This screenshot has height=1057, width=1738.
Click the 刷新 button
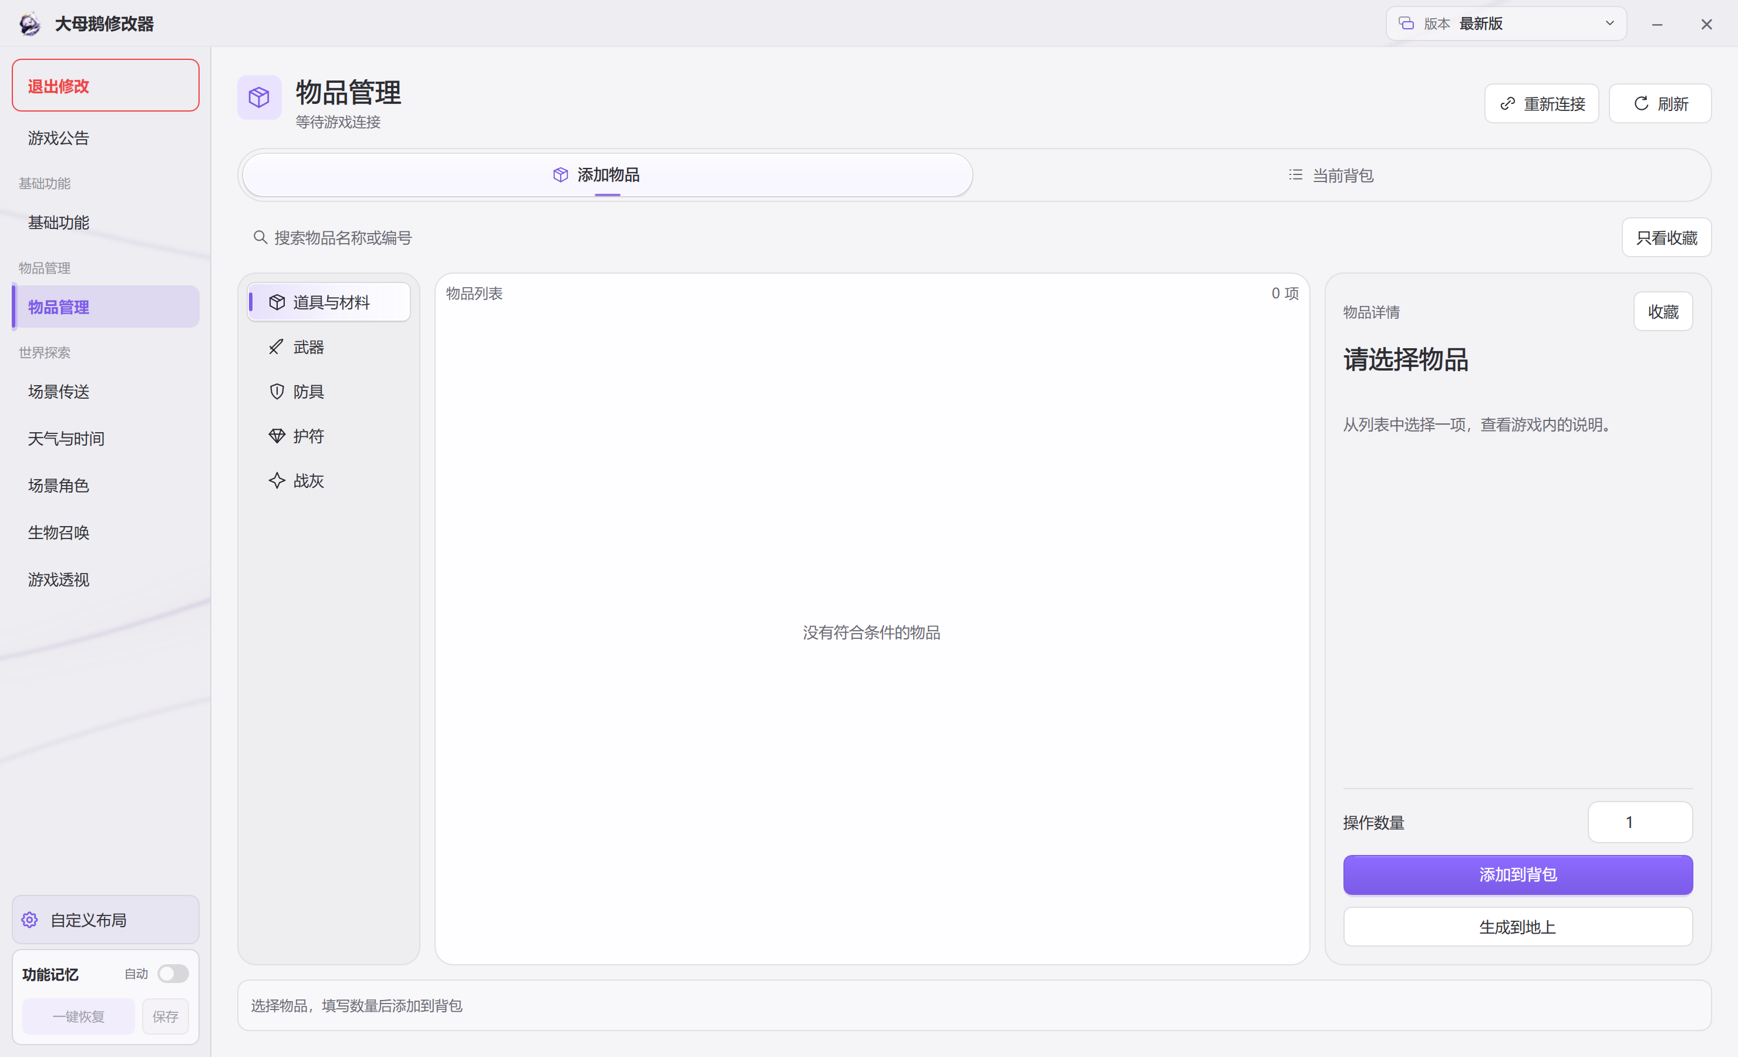click(1660, 104)
